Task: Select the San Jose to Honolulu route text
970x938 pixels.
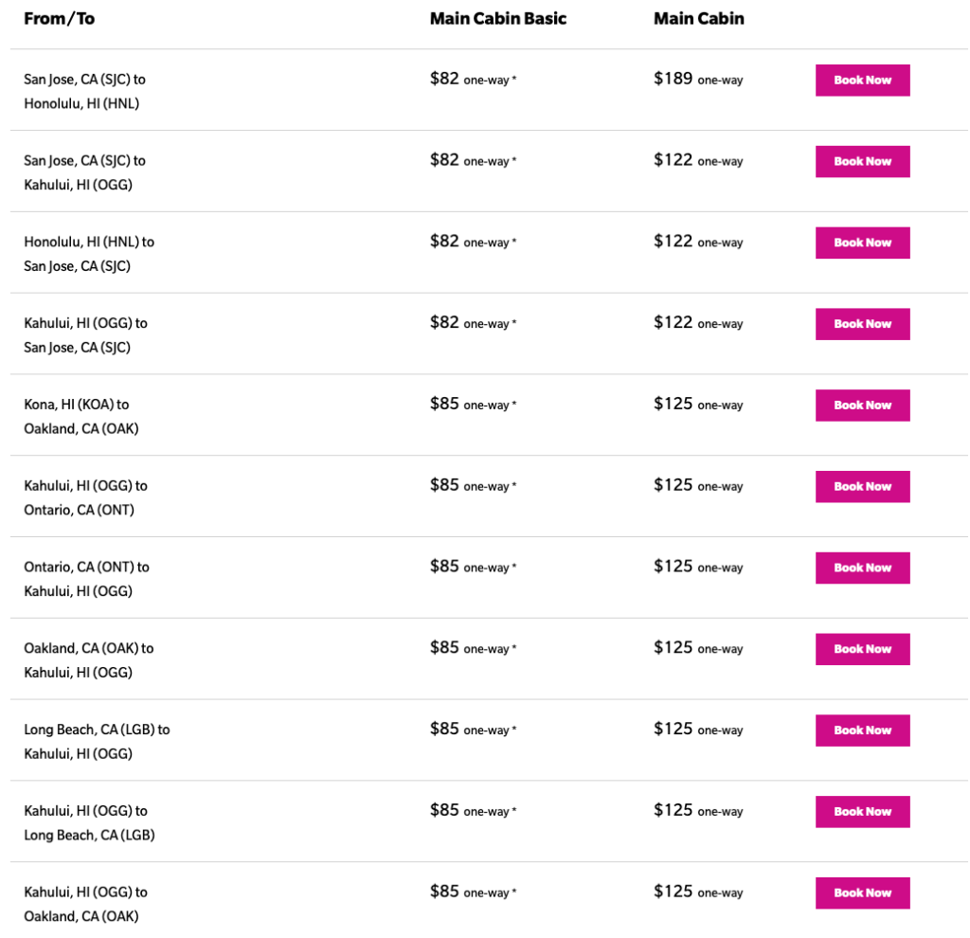Action: click(x=84, y=92)
